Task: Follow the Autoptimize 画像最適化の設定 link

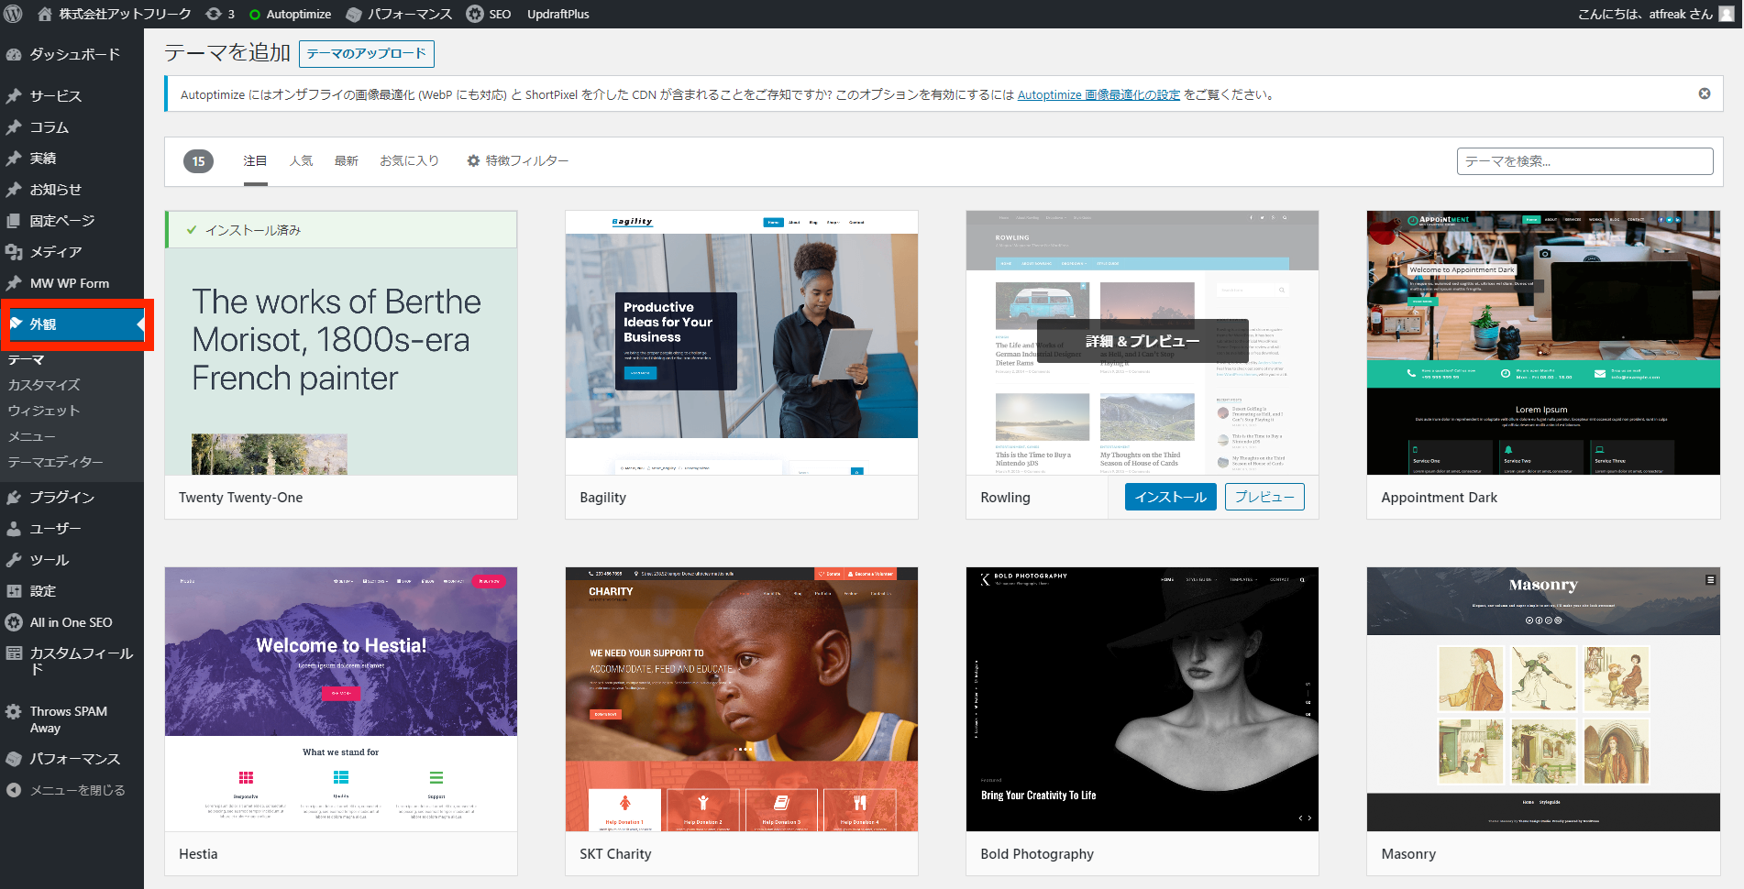Action: 1098,94
